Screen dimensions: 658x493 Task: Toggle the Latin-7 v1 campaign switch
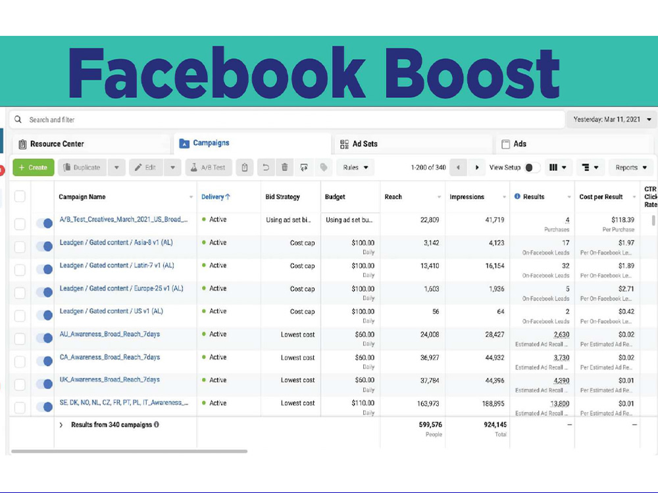pyautogui.click(x=45, y=269)
